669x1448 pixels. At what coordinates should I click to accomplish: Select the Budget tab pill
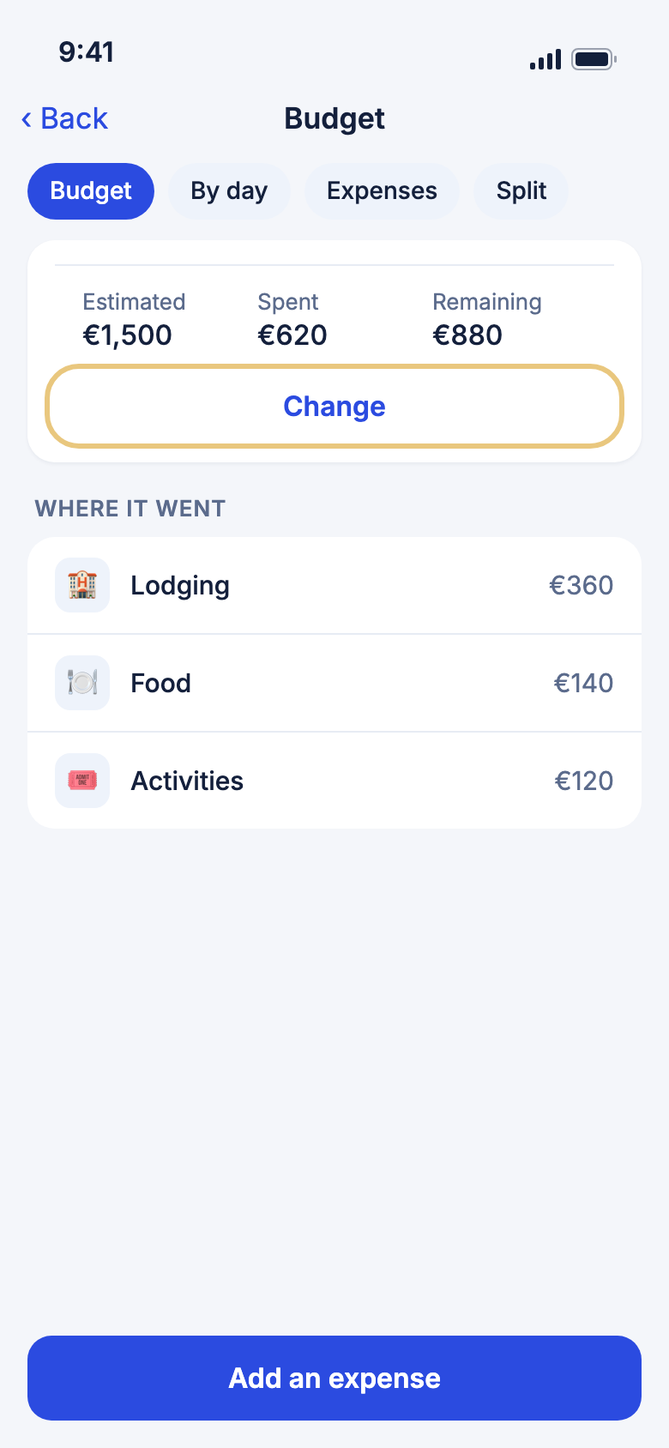(x=91, y=191)
